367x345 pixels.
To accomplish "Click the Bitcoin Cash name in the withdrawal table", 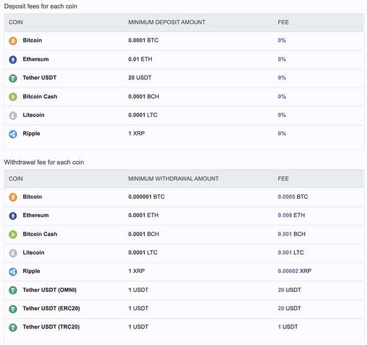I will click(40, 234).
